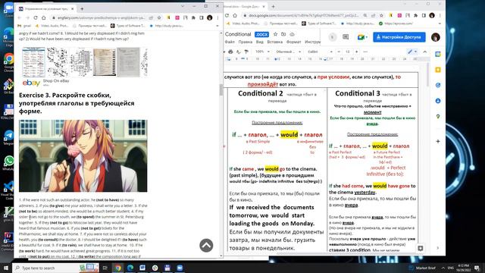Click back-to-top round arrow button on webpage
Screen dimensions: 485x273
(x=206, y=245)
